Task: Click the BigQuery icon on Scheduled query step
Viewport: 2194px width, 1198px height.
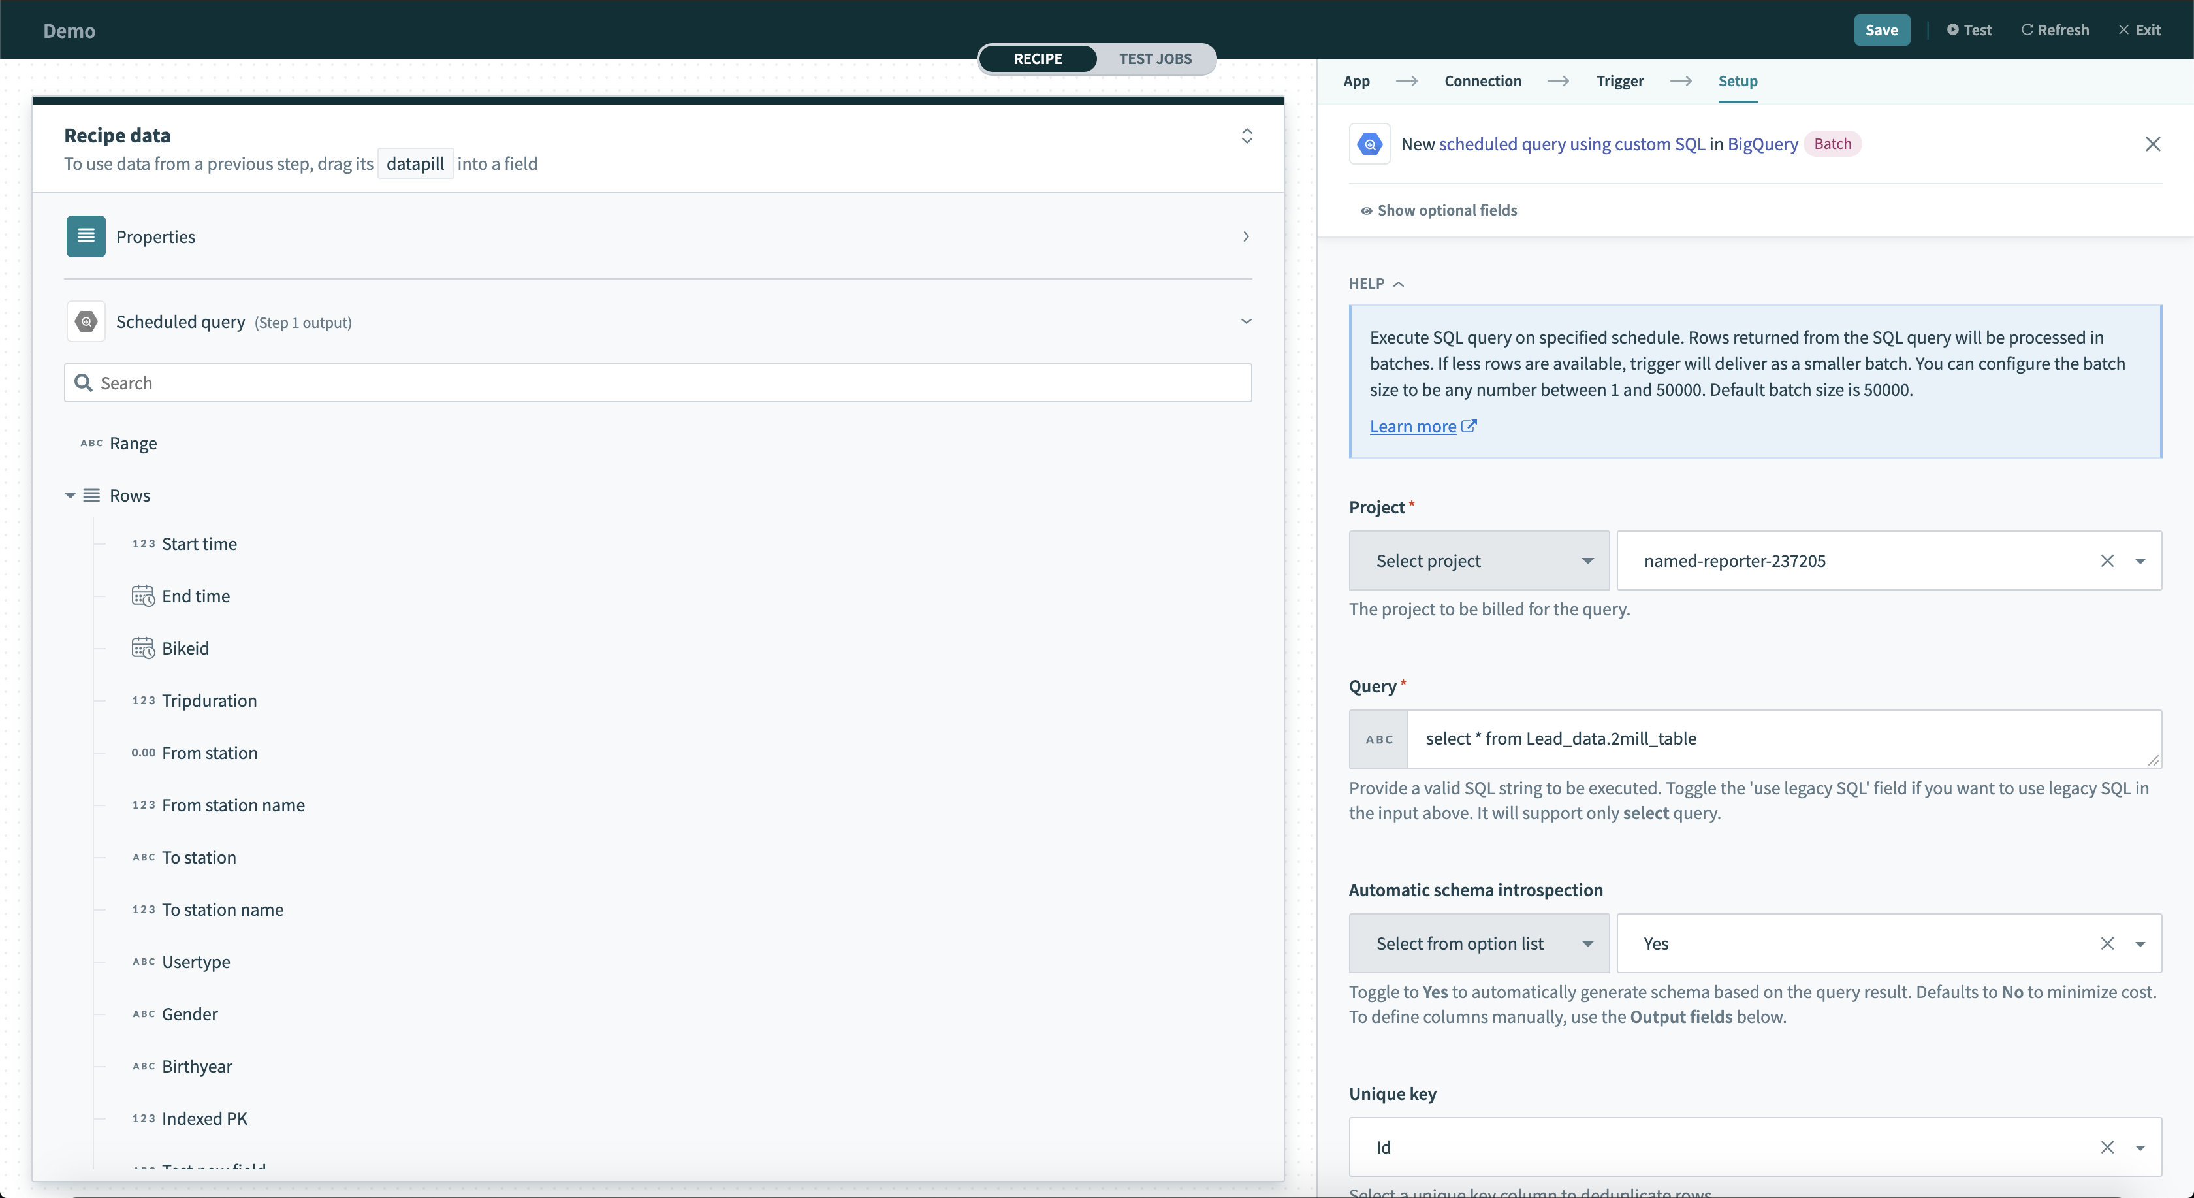Action: coord(86,321)
